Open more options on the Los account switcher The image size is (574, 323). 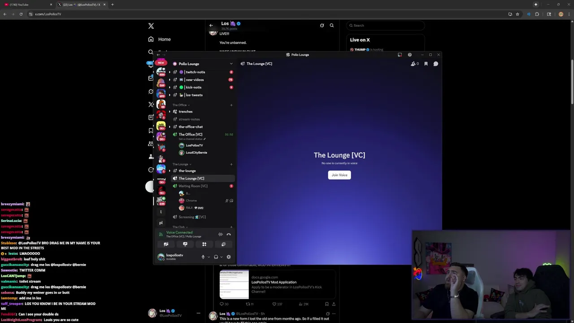point(198,313)
